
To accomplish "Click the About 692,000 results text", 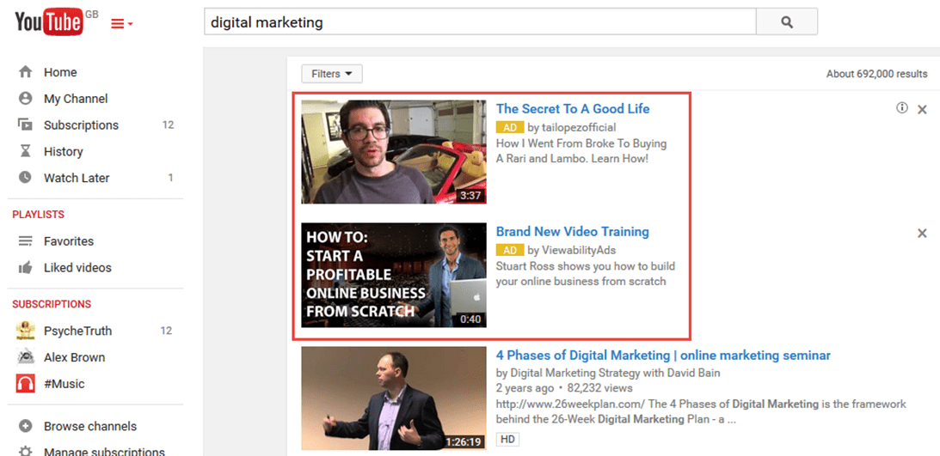I will pyautogui.click(x=876, y=74).
